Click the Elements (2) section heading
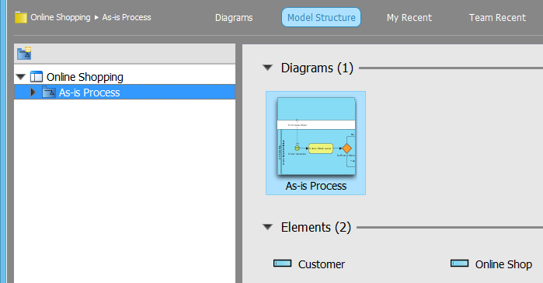 316,227
